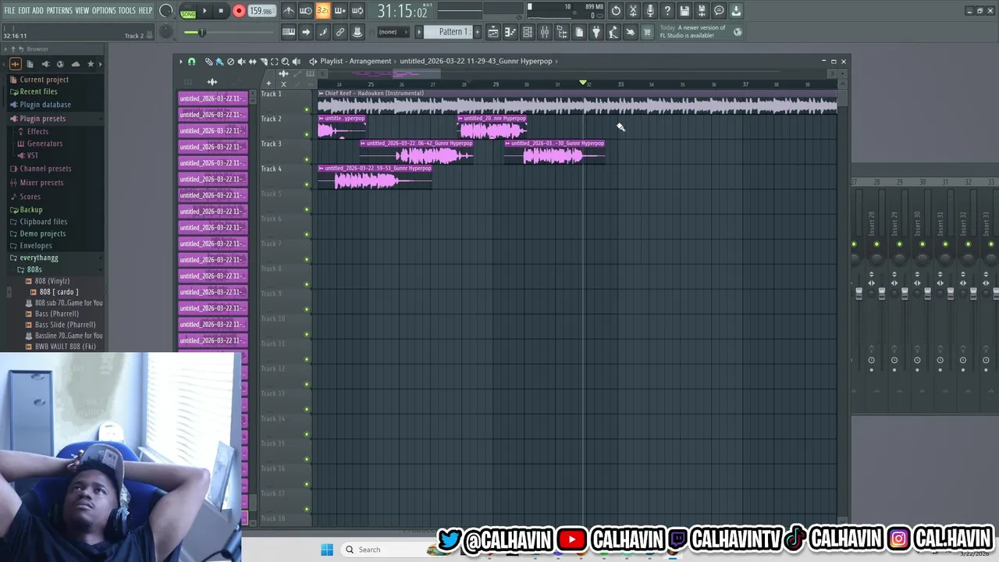This screenshot has height=562, width=999.
Task: Click the undo history icon
Action: tap(616, 11)
